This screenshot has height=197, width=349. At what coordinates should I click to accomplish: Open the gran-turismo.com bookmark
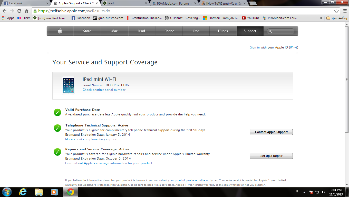point(108,18)
